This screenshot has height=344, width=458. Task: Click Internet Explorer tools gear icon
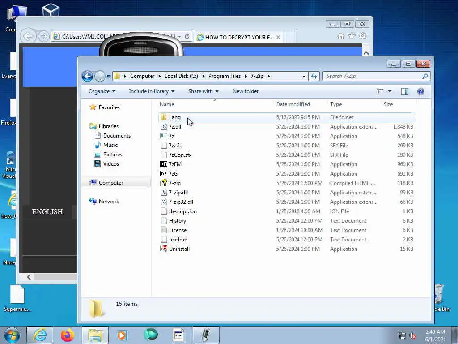[363, 36]
